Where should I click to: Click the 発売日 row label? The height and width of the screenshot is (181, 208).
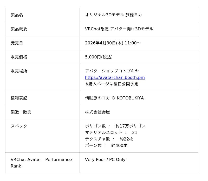click(17, 43)
